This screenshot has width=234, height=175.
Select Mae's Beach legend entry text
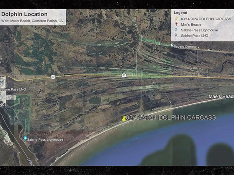coord(191,24)
